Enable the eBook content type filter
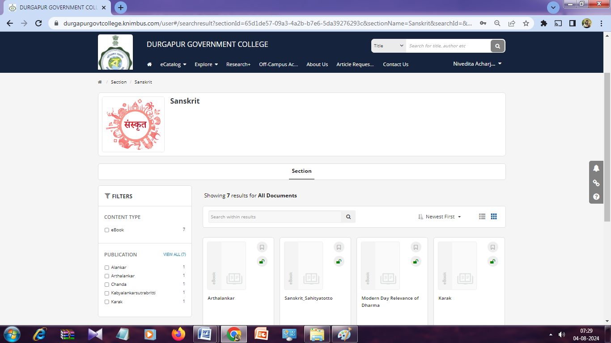611x343 pixels. point(107,230)
